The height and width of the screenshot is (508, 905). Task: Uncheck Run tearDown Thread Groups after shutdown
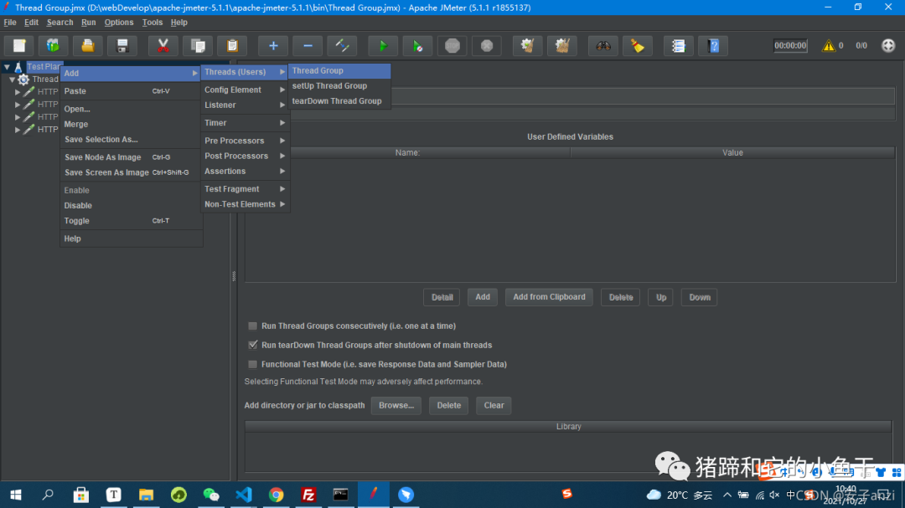[253, 345]
